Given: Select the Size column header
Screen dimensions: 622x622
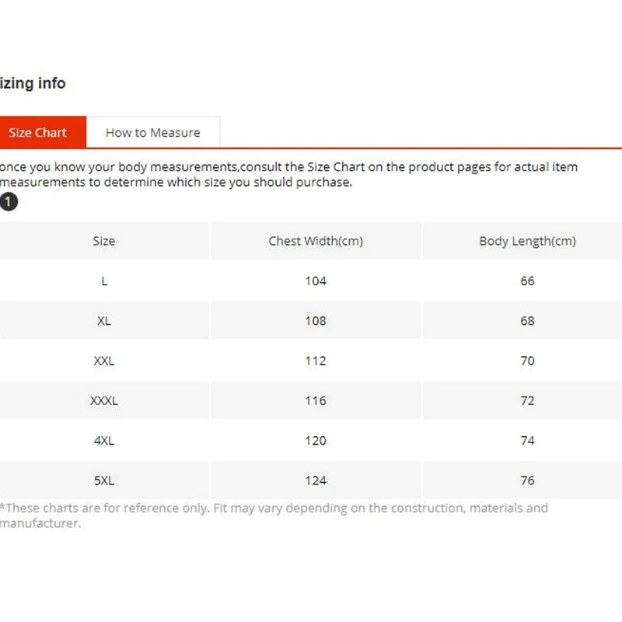Looking at the screenshot, I should [x=104, y=241].
